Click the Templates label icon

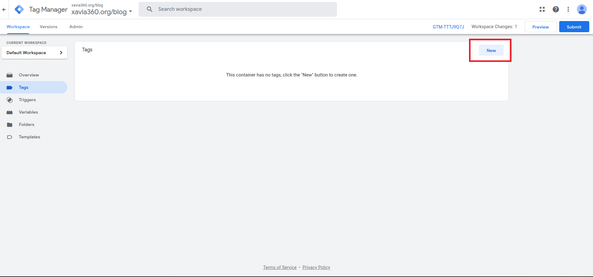point(10,137)
